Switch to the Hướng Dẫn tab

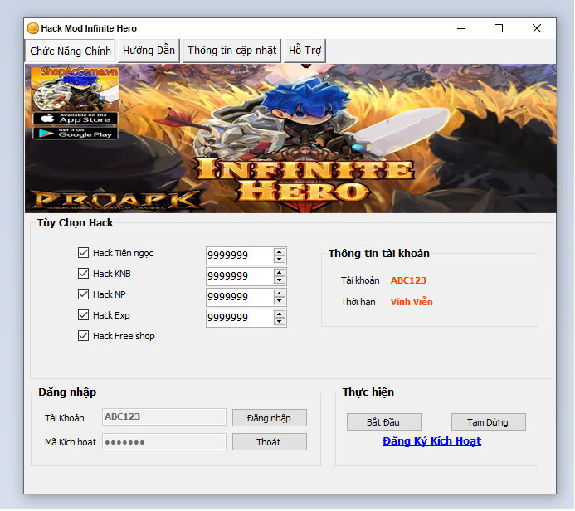149,51
